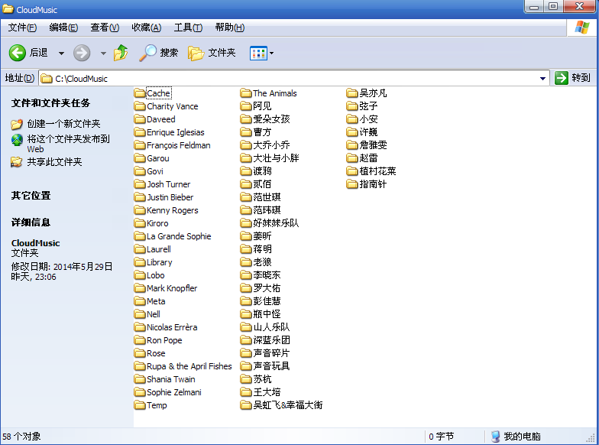Open the 帮助(H) menu
The width and height of the screenshot is (599, 445).
[229, 28]
